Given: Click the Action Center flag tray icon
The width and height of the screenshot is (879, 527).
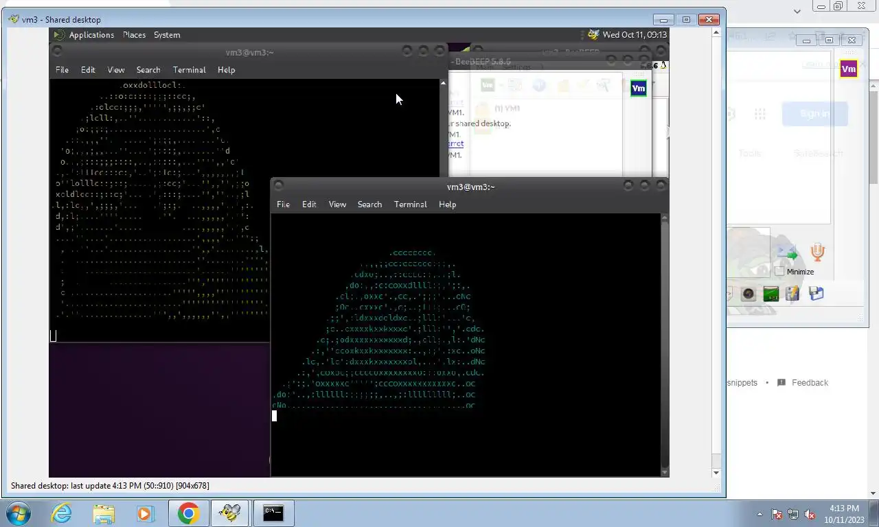Looking at the screenshot, I should [x=777, y=514].
